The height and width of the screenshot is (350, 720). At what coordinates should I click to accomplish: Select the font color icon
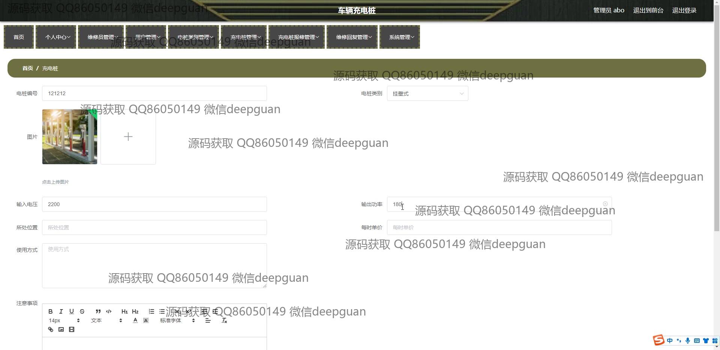(135, 320)
